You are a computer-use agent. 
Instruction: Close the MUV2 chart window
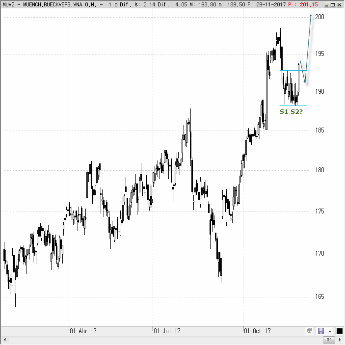point(339,4)
